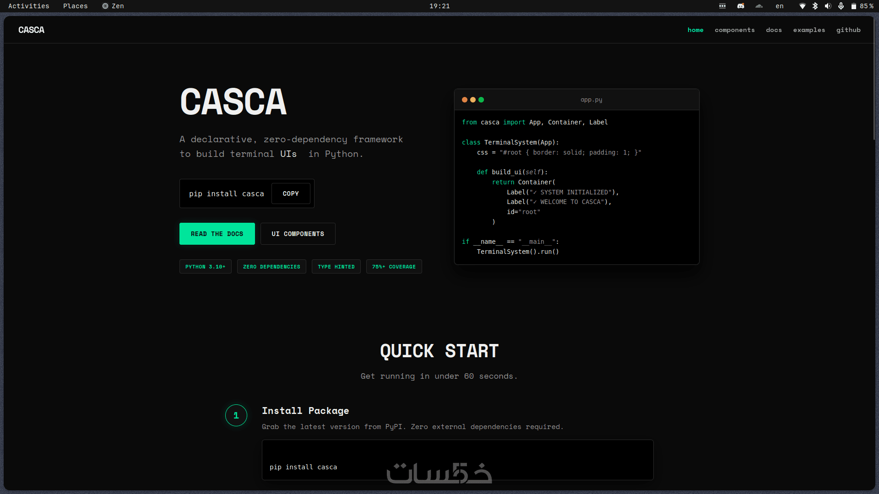Click the green dot in code window
Screen dimensions: 879x494
[481, 100]
